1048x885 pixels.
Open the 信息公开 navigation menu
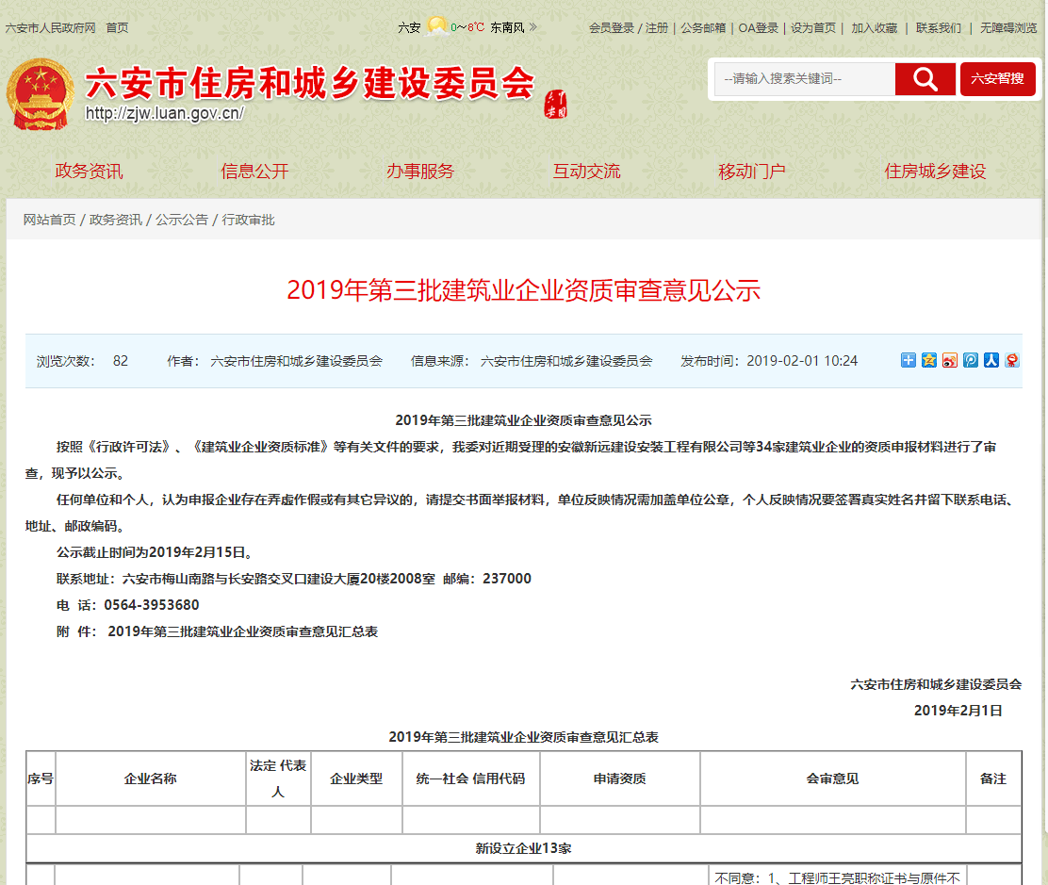[x=254, y=172]
